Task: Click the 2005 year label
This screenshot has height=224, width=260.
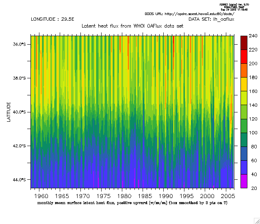Action: tap(228, 196)
